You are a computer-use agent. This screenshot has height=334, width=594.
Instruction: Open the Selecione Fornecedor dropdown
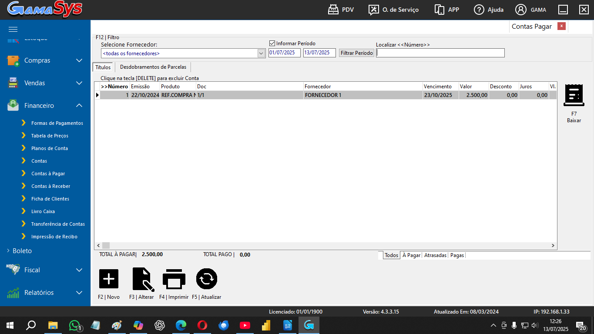[x=261, y=53]
